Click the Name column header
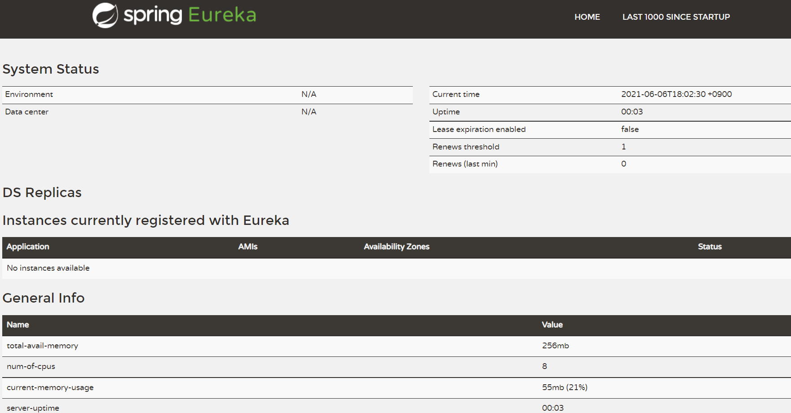 pyautogui.click(x=18, y=325)
